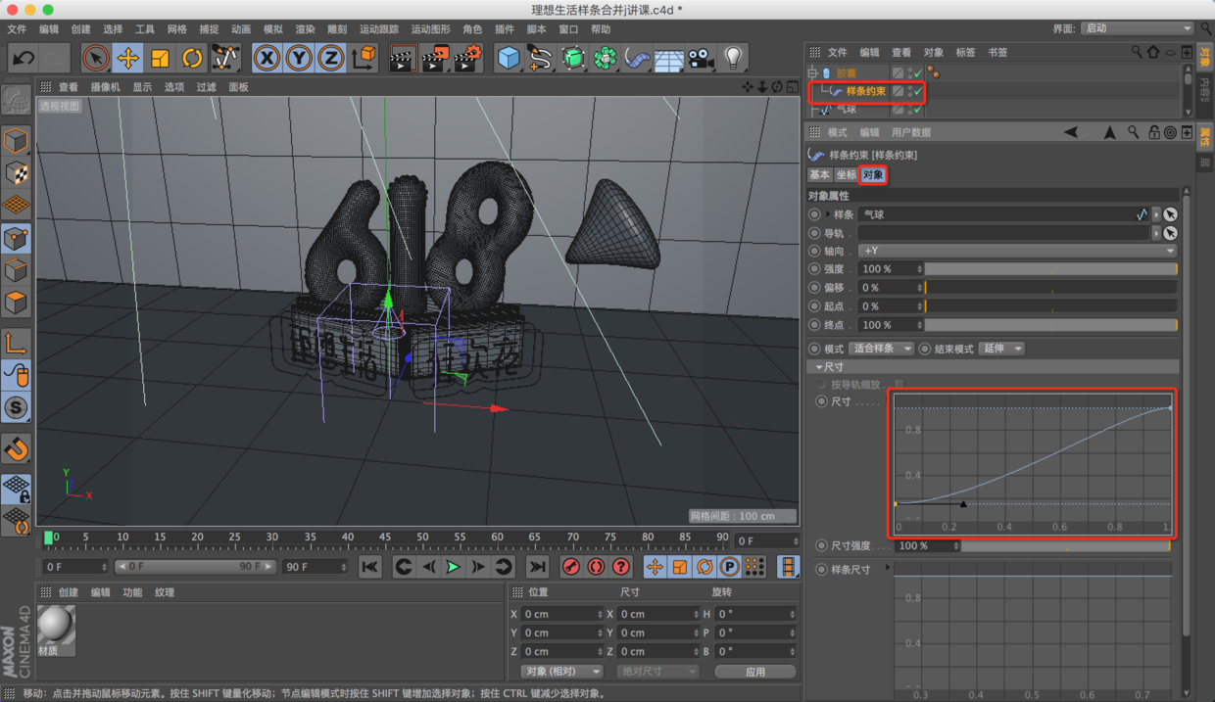Click the 应用 button
1215x702 pixels.
pyautogui.click(x=754, y=672)
